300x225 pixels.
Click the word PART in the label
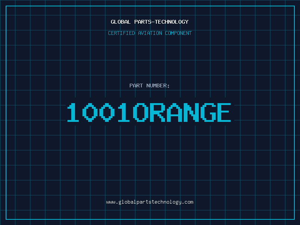136,85
